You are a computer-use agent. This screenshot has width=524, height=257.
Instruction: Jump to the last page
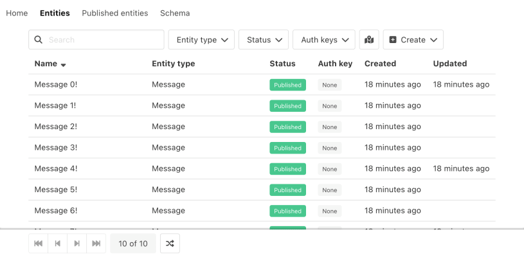pyautogui.click(x=96, y=244)
